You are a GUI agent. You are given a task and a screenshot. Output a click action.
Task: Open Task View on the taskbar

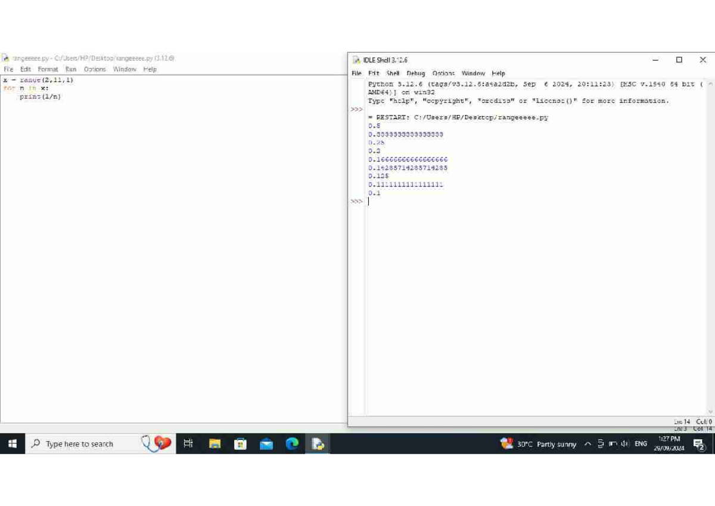click(188, 443)
